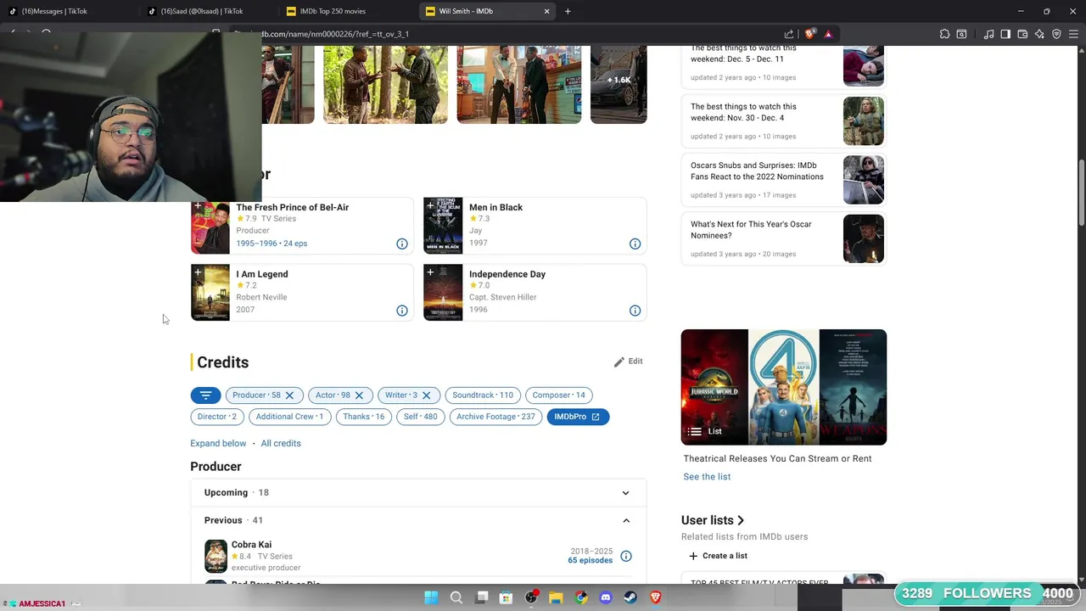This screenshot has height=611, width=1086.
Task: Remove the Producer 58 filter chip
Action: (x=289, y=395)
